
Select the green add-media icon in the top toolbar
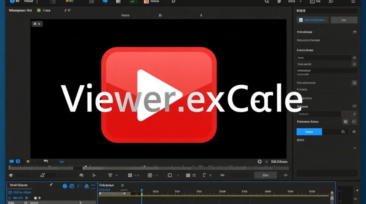coord(133,2)
